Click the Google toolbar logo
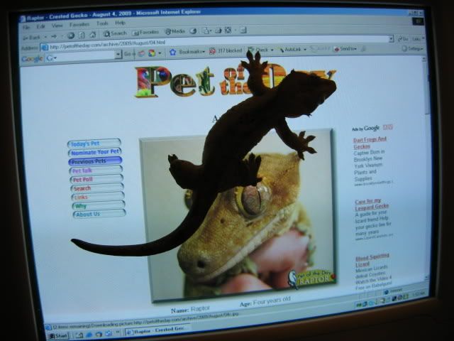The width and height of the screenshot is (454, 341). tap(32, 59)
